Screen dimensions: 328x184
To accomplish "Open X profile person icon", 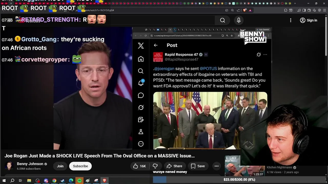I will [x=141, y=132].
